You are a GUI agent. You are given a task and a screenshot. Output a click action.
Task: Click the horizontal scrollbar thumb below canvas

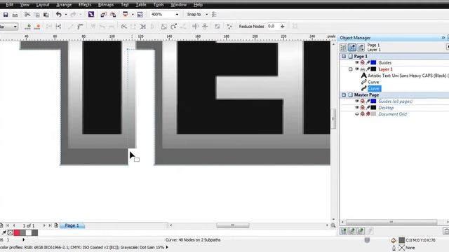coord(232,225)
